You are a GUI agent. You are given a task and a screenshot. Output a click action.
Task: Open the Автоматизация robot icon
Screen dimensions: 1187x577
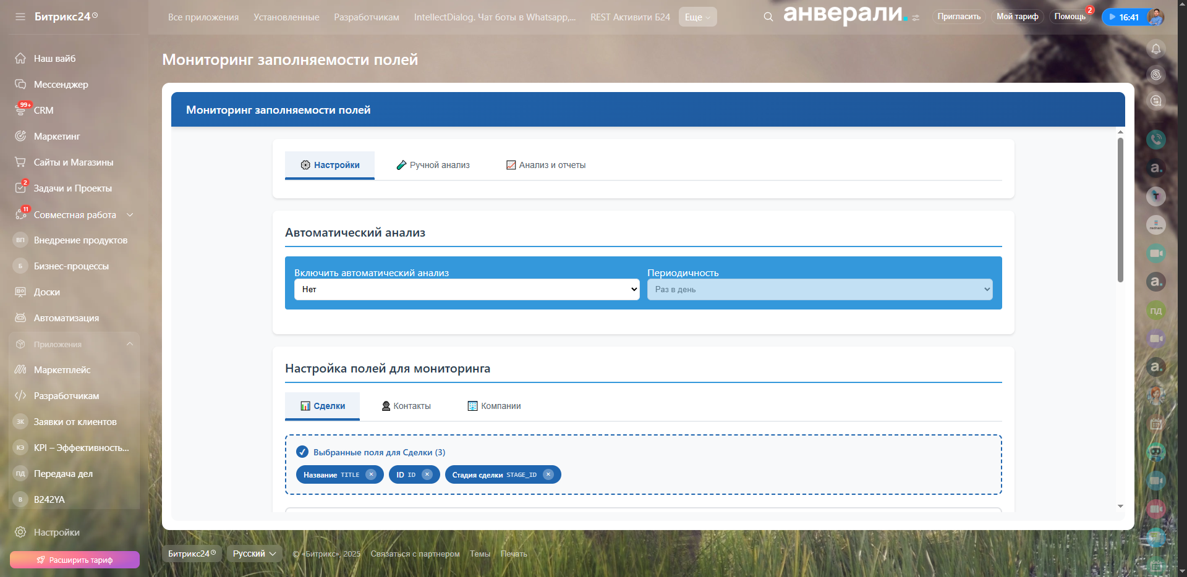coord(20,318)
